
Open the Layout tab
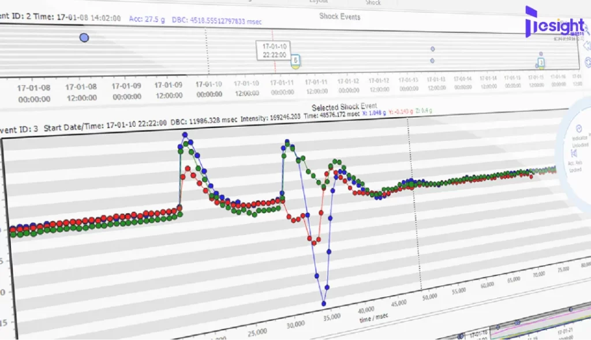[319, 2]
